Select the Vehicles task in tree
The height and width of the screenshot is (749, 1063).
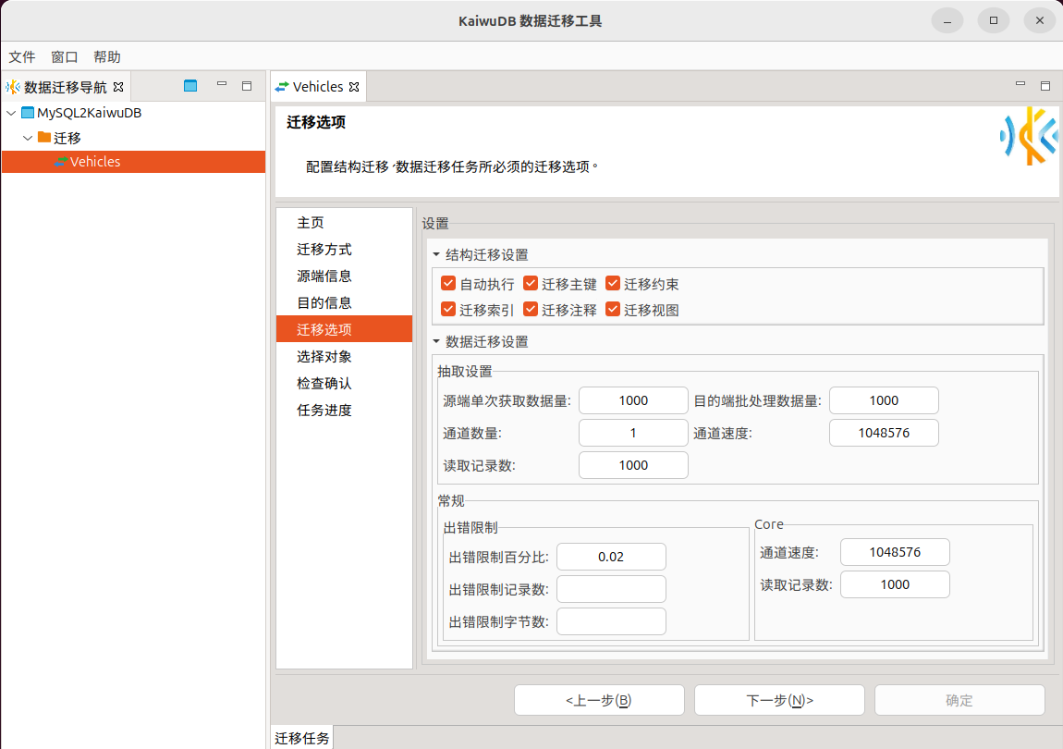pyautogui.click(x=133, y=162)
